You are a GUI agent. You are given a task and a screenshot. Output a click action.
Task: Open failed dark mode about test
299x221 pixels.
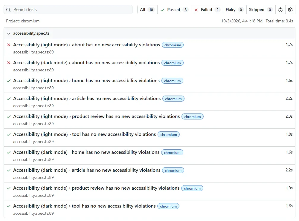(x=86, y=63)
